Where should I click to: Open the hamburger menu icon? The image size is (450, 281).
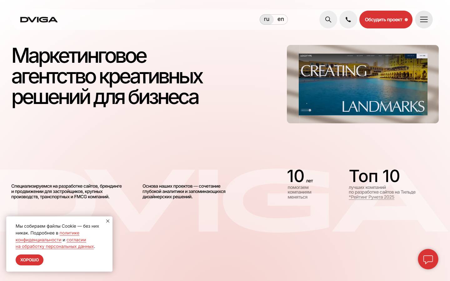pos(424,19)
